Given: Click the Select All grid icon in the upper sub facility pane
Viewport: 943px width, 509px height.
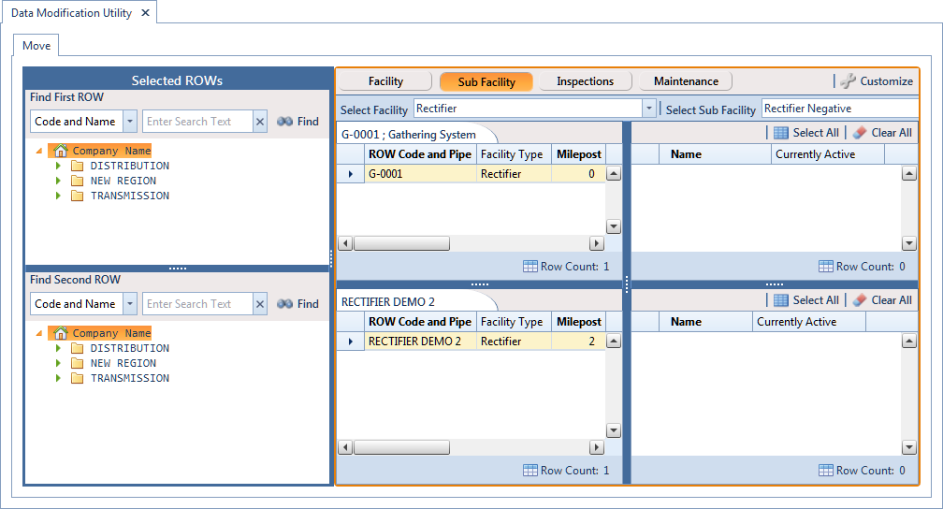Looking at the screenshot, I should [x=780, y=133].
